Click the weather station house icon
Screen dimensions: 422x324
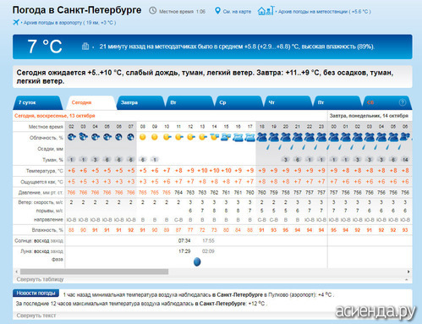point(266,11)
